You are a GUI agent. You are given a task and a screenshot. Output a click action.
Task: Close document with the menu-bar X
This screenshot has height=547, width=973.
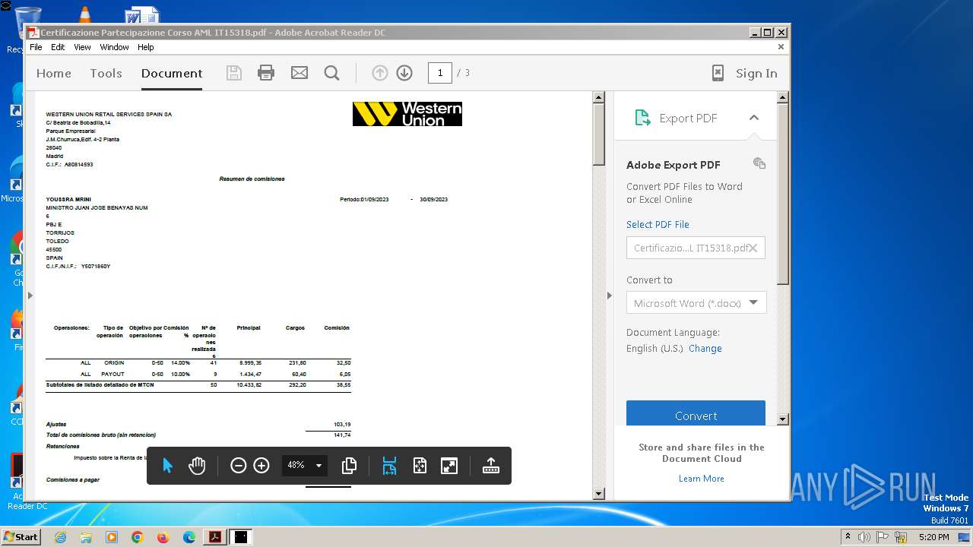point(781,47)
